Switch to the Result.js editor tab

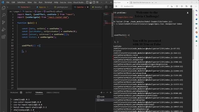pyautogui.click(x=97, y=7)
